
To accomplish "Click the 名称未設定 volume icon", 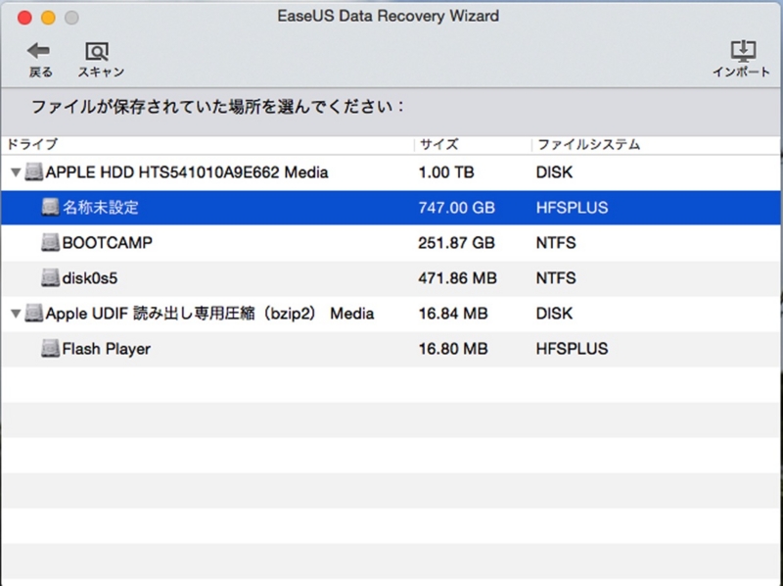I will [51, 207].
